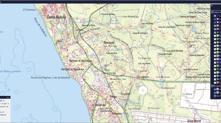The image size is (221, 123).
Task: Click the Viñedos del Rey map label
Action: [x=108, y=14]
